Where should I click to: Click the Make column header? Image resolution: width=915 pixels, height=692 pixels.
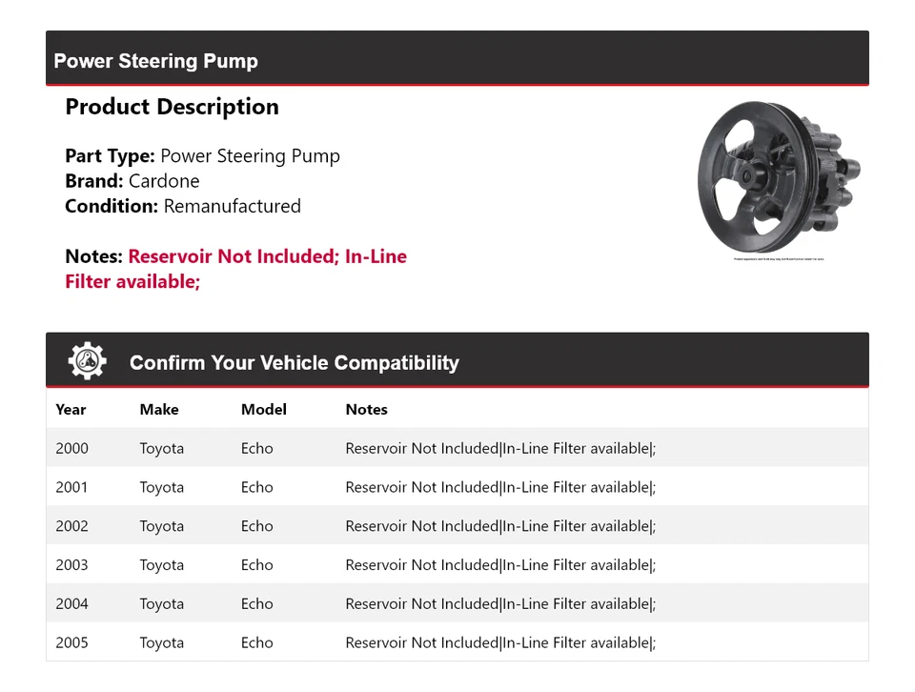click(158, 409)
